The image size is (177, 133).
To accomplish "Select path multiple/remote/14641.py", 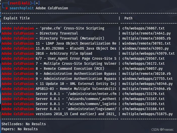I will 146,33.
